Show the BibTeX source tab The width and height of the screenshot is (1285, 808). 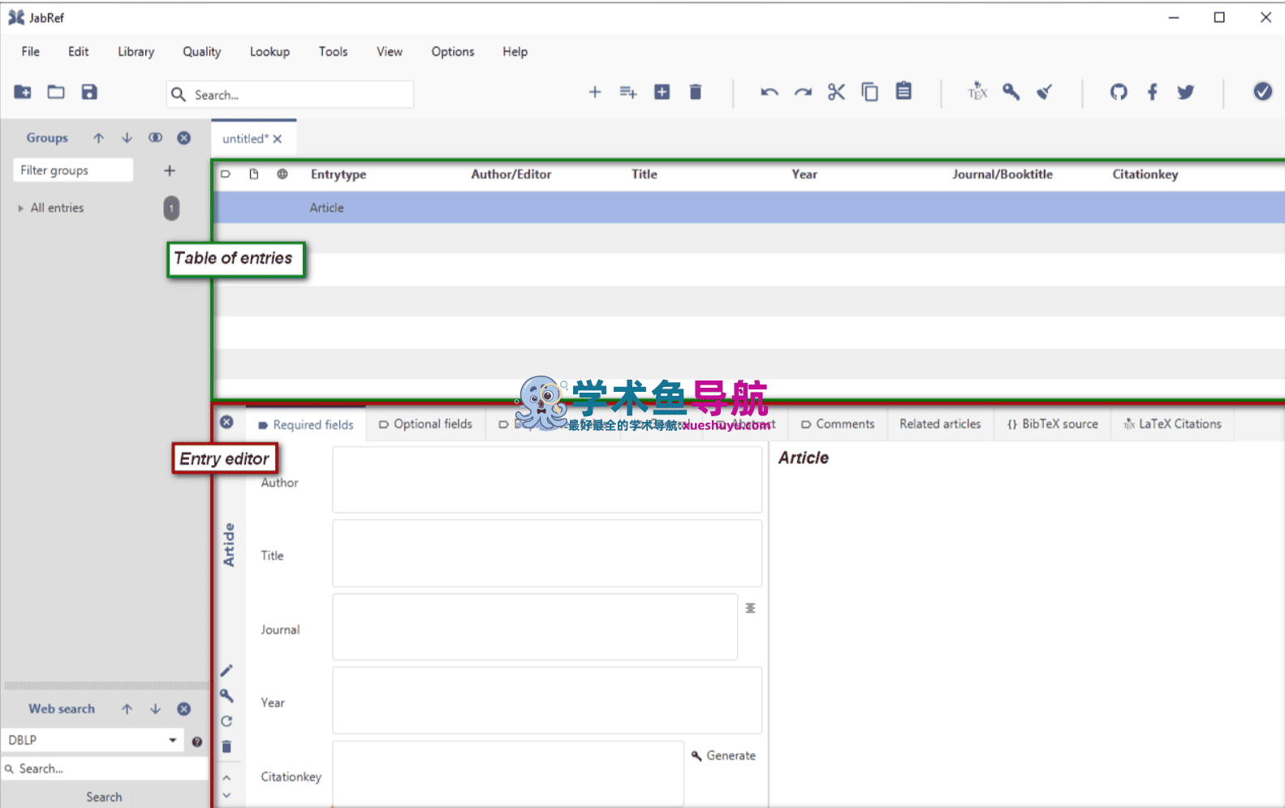[1052, 424]
